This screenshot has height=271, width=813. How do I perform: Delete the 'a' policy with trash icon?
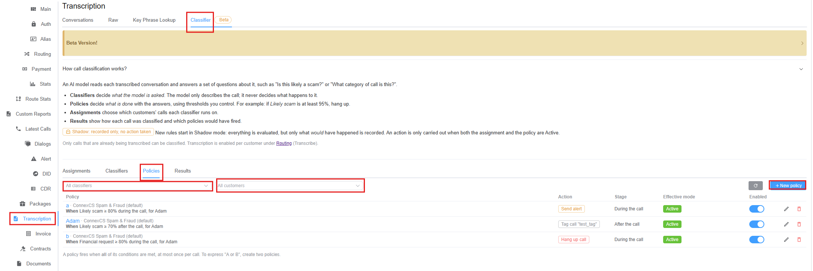coord(799,209)
